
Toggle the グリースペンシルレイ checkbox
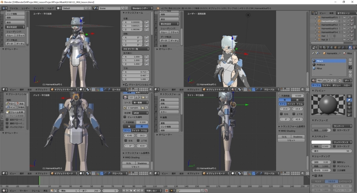pyautogui.click(x=127, y=85)
